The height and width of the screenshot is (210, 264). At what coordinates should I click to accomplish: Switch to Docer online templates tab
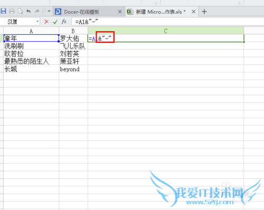coord(89,12)
